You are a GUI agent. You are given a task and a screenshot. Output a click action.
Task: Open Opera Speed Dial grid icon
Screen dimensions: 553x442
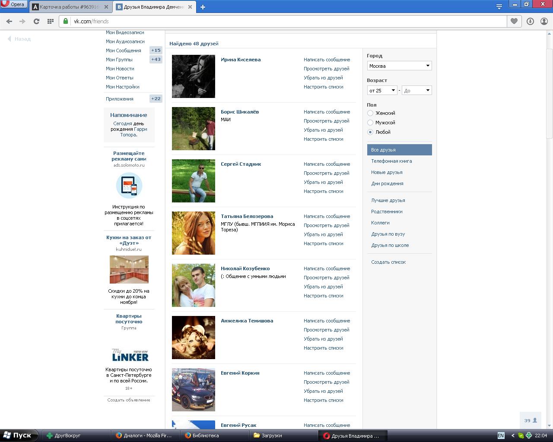tap(50, 21)
